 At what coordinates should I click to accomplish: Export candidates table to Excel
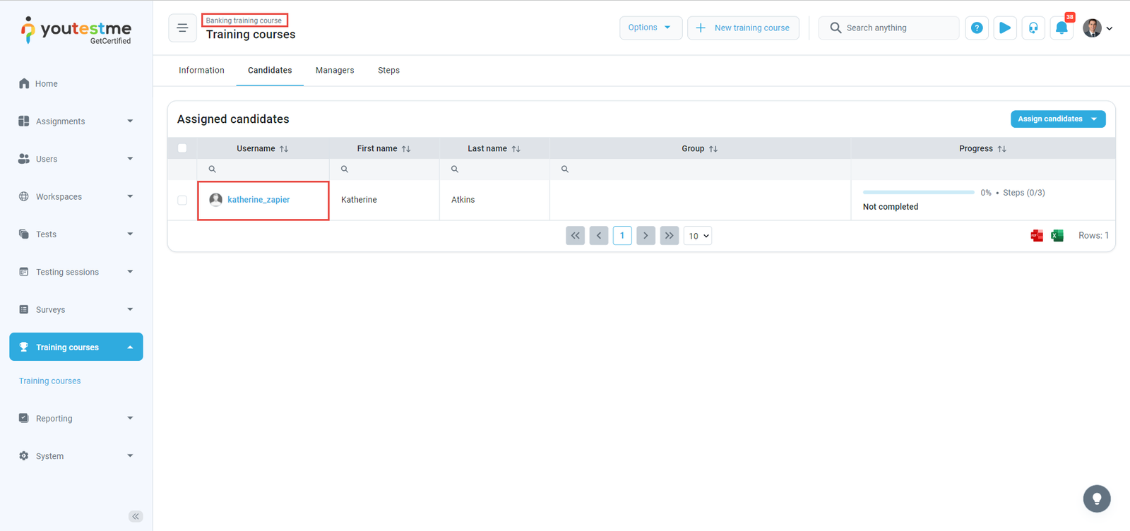click(x=1057, y=236)
